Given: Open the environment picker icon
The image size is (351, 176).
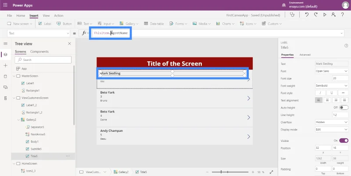Looking at the screenshot, I should coord(284,5).
